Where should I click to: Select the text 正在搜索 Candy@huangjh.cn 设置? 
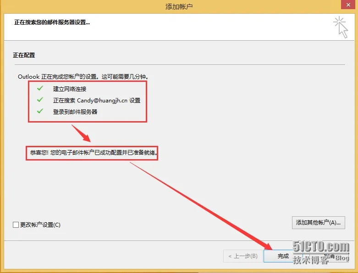tap(97, 101)
